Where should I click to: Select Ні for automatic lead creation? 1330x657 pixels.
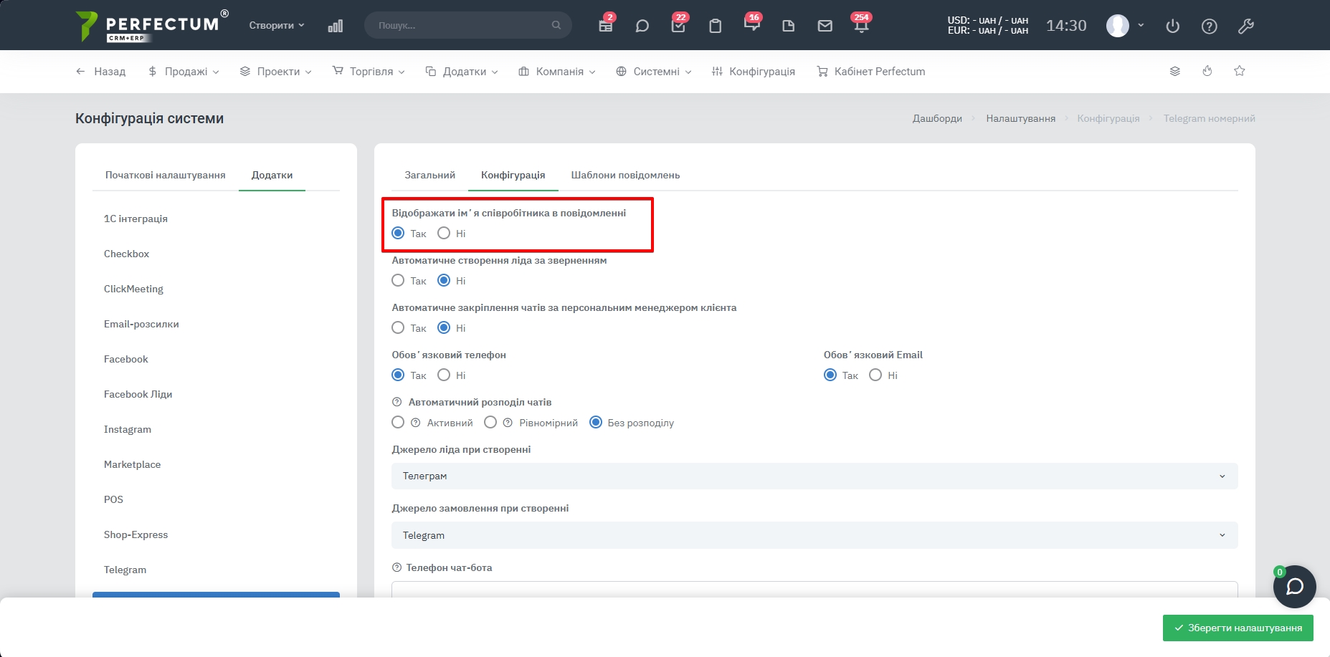(x=444, y=280)
